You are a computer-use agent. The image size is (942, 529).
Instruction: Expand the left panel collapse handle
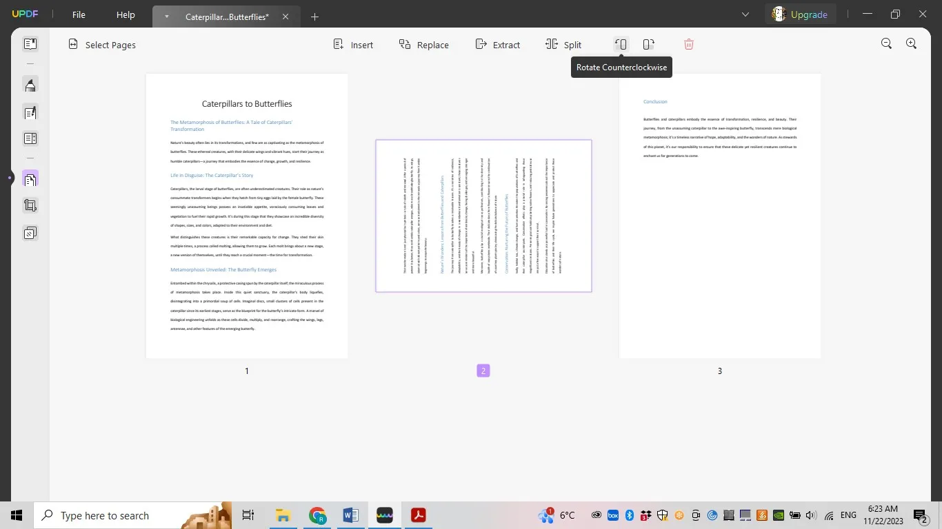pos(10,178)
